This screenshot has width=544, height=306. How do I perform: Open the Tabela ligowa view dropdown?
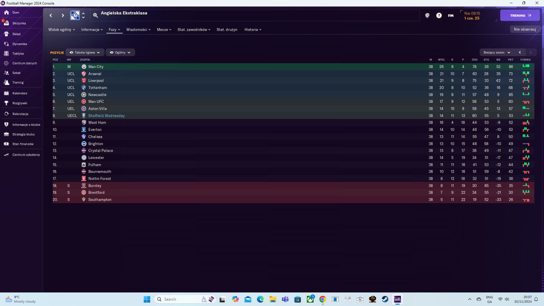coord(85,52)
